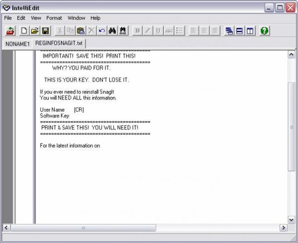This screenshot has height=243, width=298.
Task: Click the "User Name" text
Action: click(x=52, y=110)
